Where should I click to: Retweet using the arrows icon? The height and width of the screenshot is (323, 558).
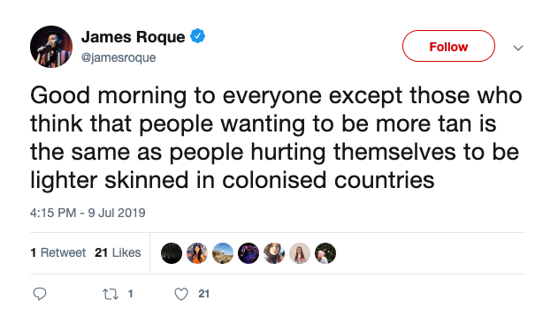click(x=111, y=294)
